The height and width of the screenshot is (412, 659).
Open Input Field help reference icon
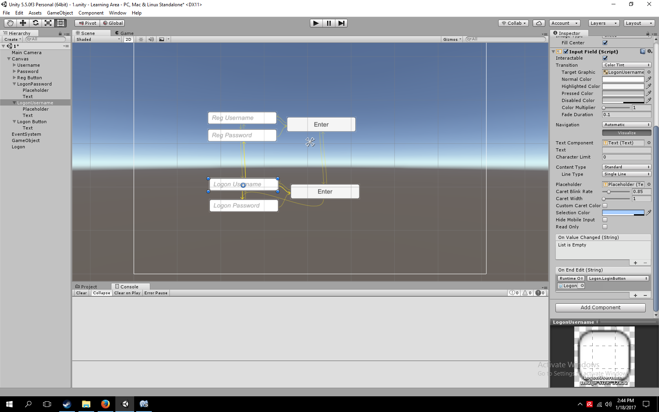click(643, 51)
